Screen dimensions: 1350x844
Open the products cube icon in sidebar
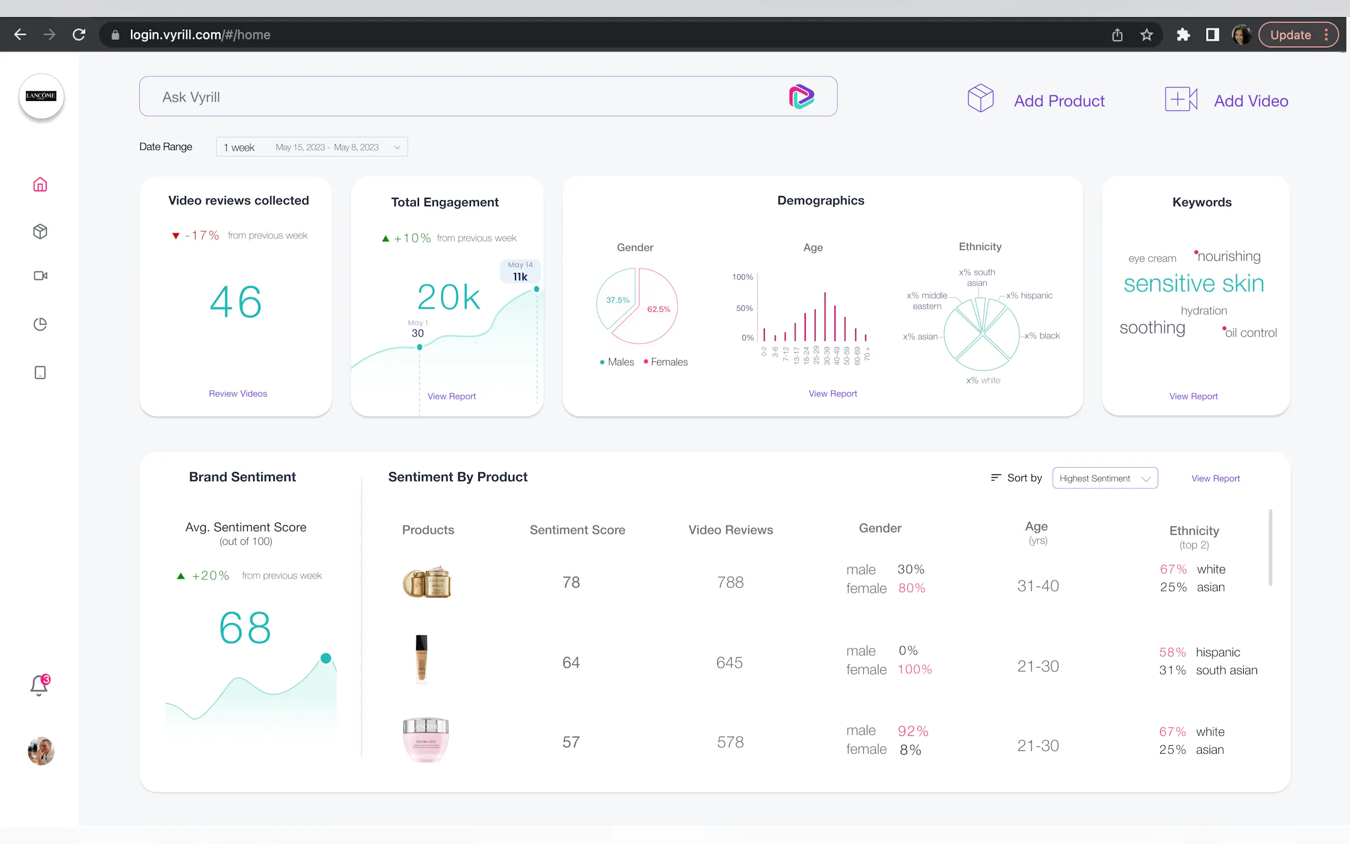pos(40,231)
